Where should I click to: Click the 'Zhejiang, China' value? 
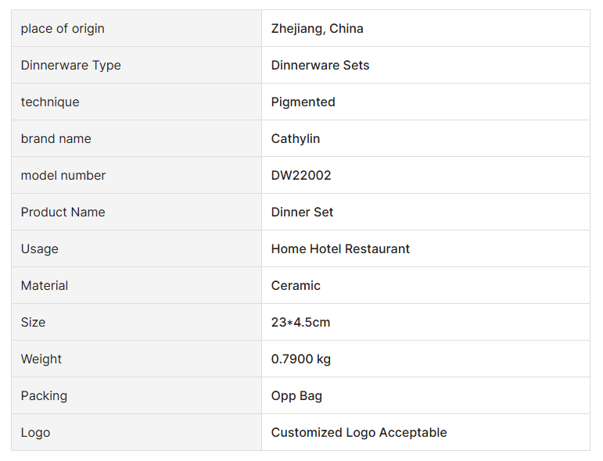pyautogui.click(x=317, y=29)
